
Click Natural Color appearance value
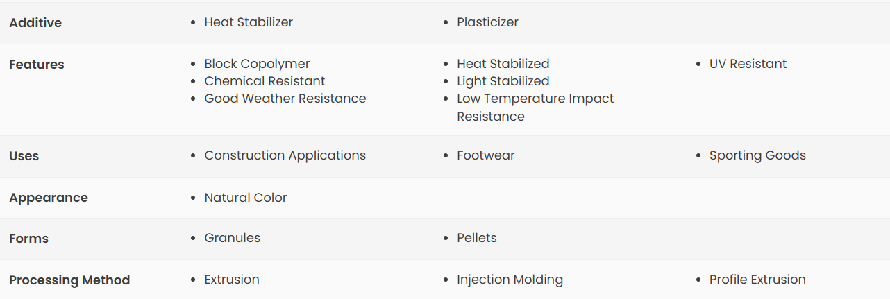click(246, 198)
